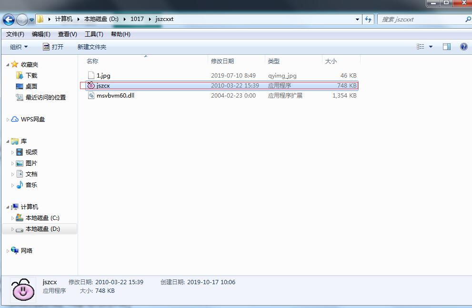Open 最近访问的位置 in navigation pane
This screenshot has height=308, width=472.
(45, 97)
